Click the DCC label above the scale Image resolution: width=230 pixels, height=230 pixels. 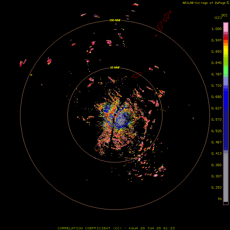tap(224, 15)
